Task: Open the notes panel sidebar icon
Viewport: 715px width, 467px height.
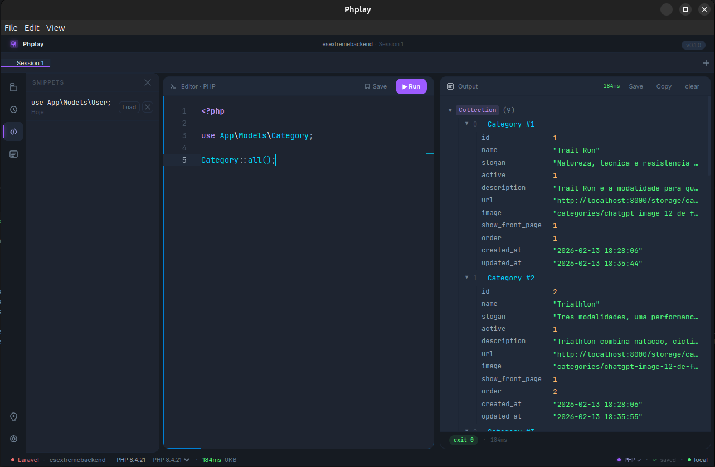Action: pos(14,154)
